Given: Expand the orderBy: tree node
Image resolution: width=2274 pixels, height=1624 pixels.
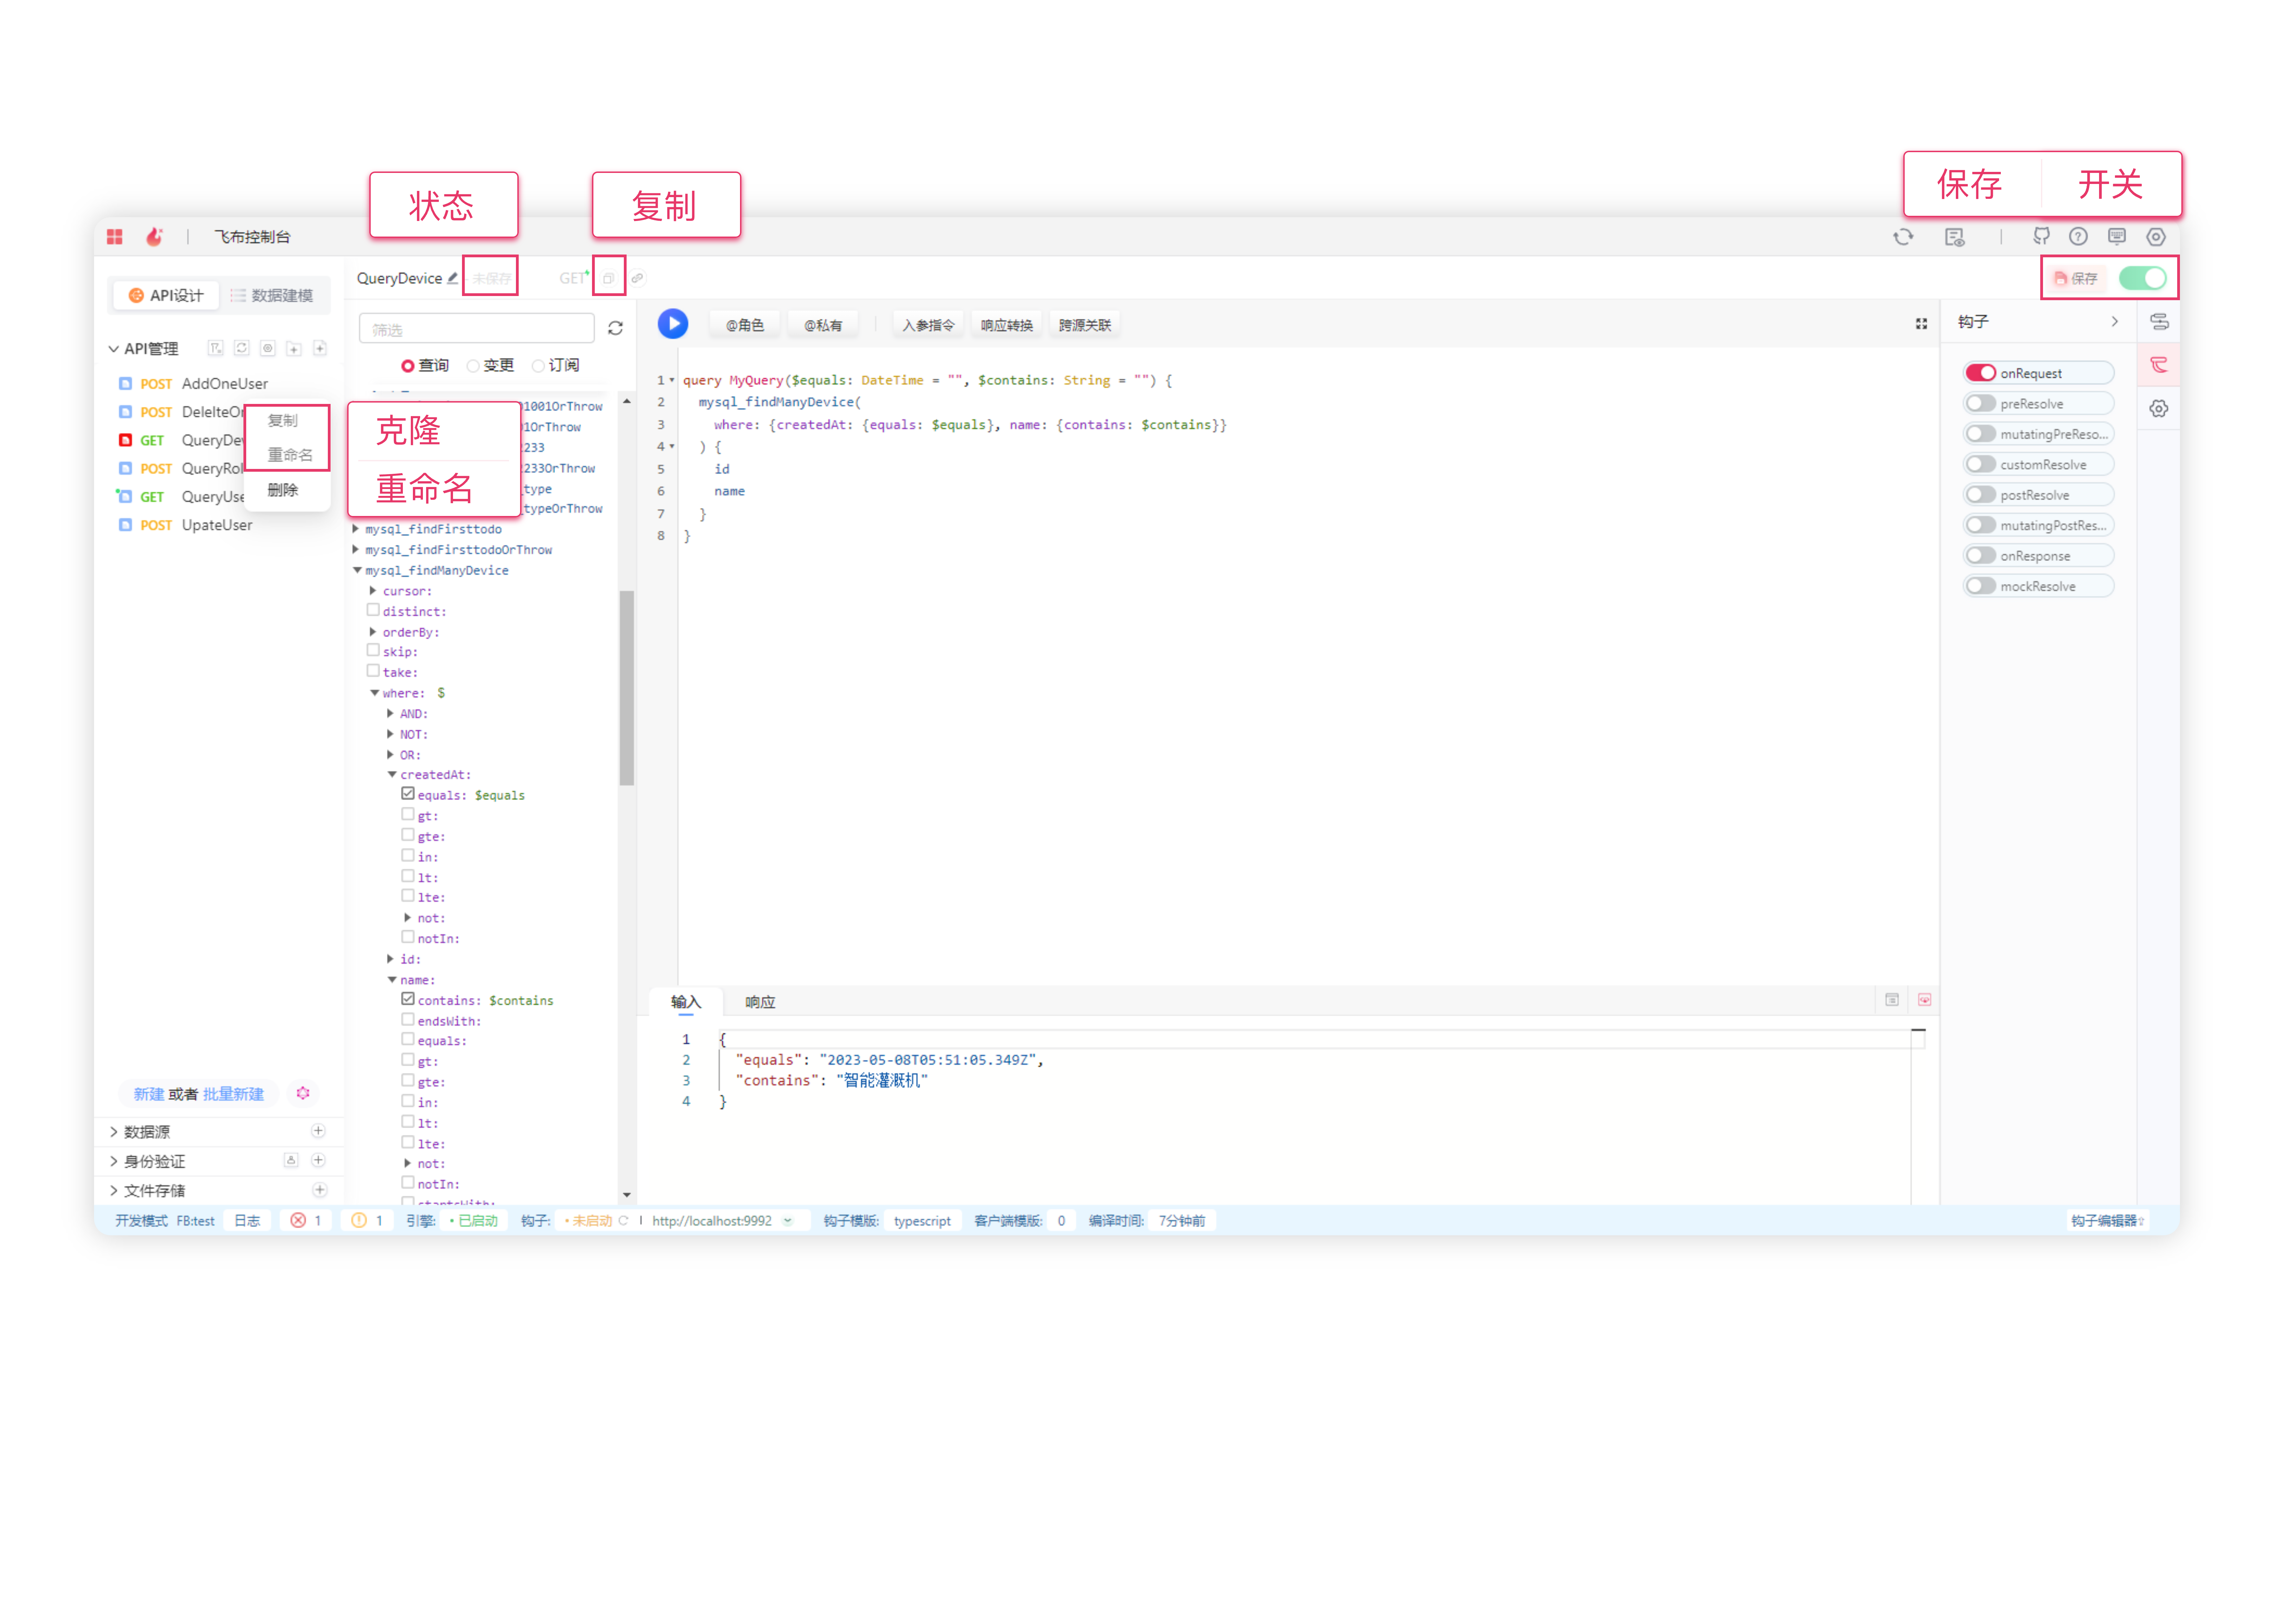Looking at the screenshot, I should click(x=373, y=632).
